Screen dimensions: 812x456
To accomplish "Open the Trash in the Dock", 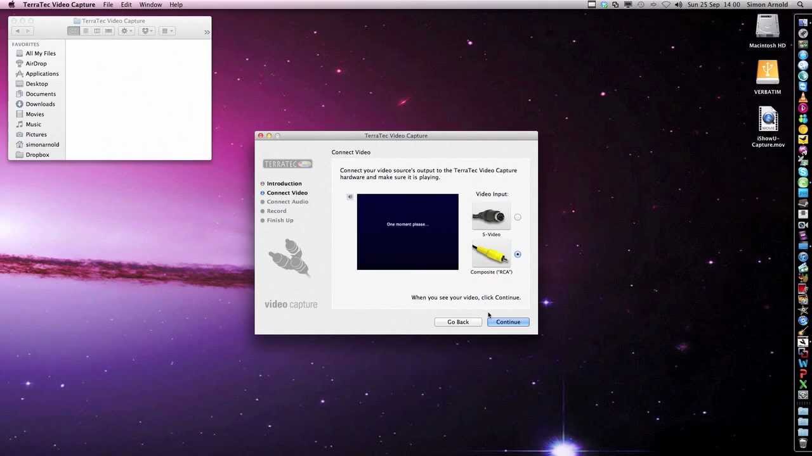I will point(803,443).
